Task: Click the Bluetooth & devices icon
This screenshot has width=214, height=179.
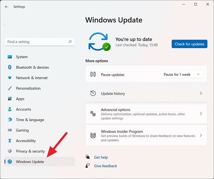Action: pos(10,67)
